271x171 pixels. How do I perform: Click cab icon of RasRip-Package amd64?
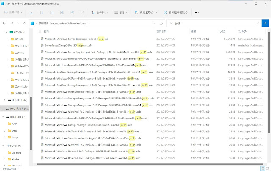click(42, 125)
